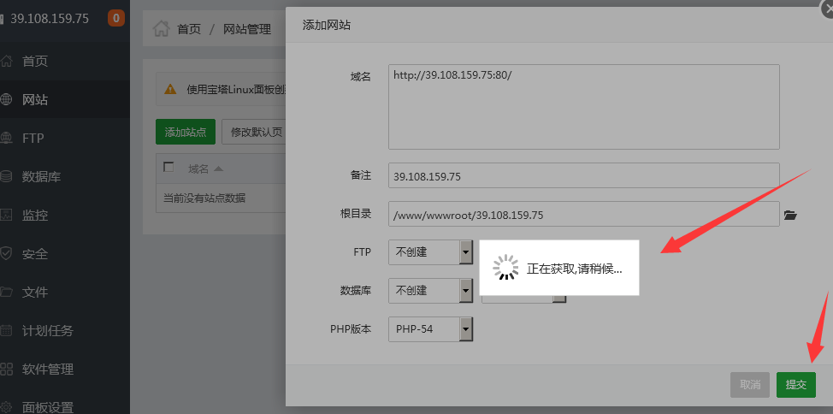The image size is (833, 414).
Task: Open the FTP sidebar section
Action: (x=65, y=139)
